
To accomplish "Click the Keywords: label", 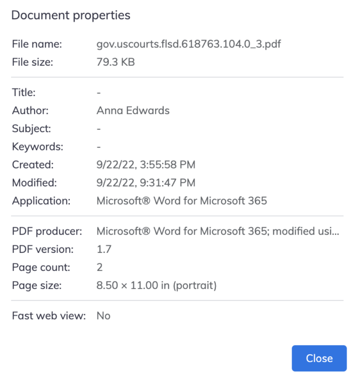I will pos(38,147).
